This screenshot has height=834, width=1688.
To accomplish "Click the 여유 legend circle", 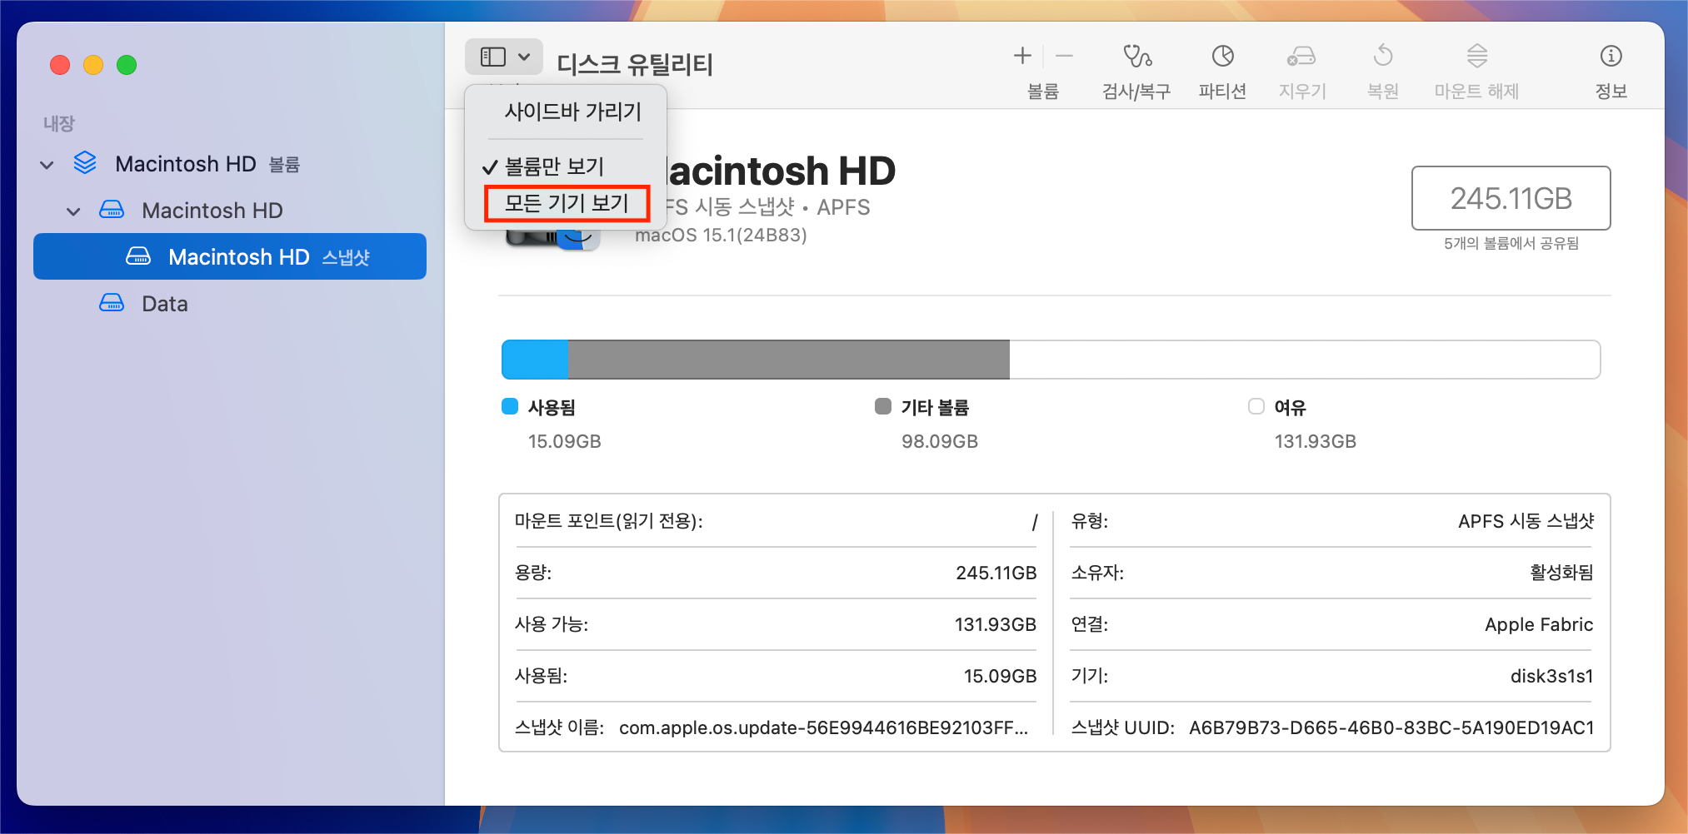I will (x=1256, y=406).
